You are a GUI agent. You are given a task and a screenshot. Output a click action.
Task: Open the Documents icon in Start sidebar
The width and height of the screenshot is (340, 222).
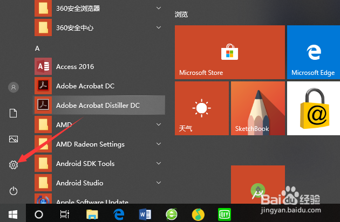(x=13, y=113)
